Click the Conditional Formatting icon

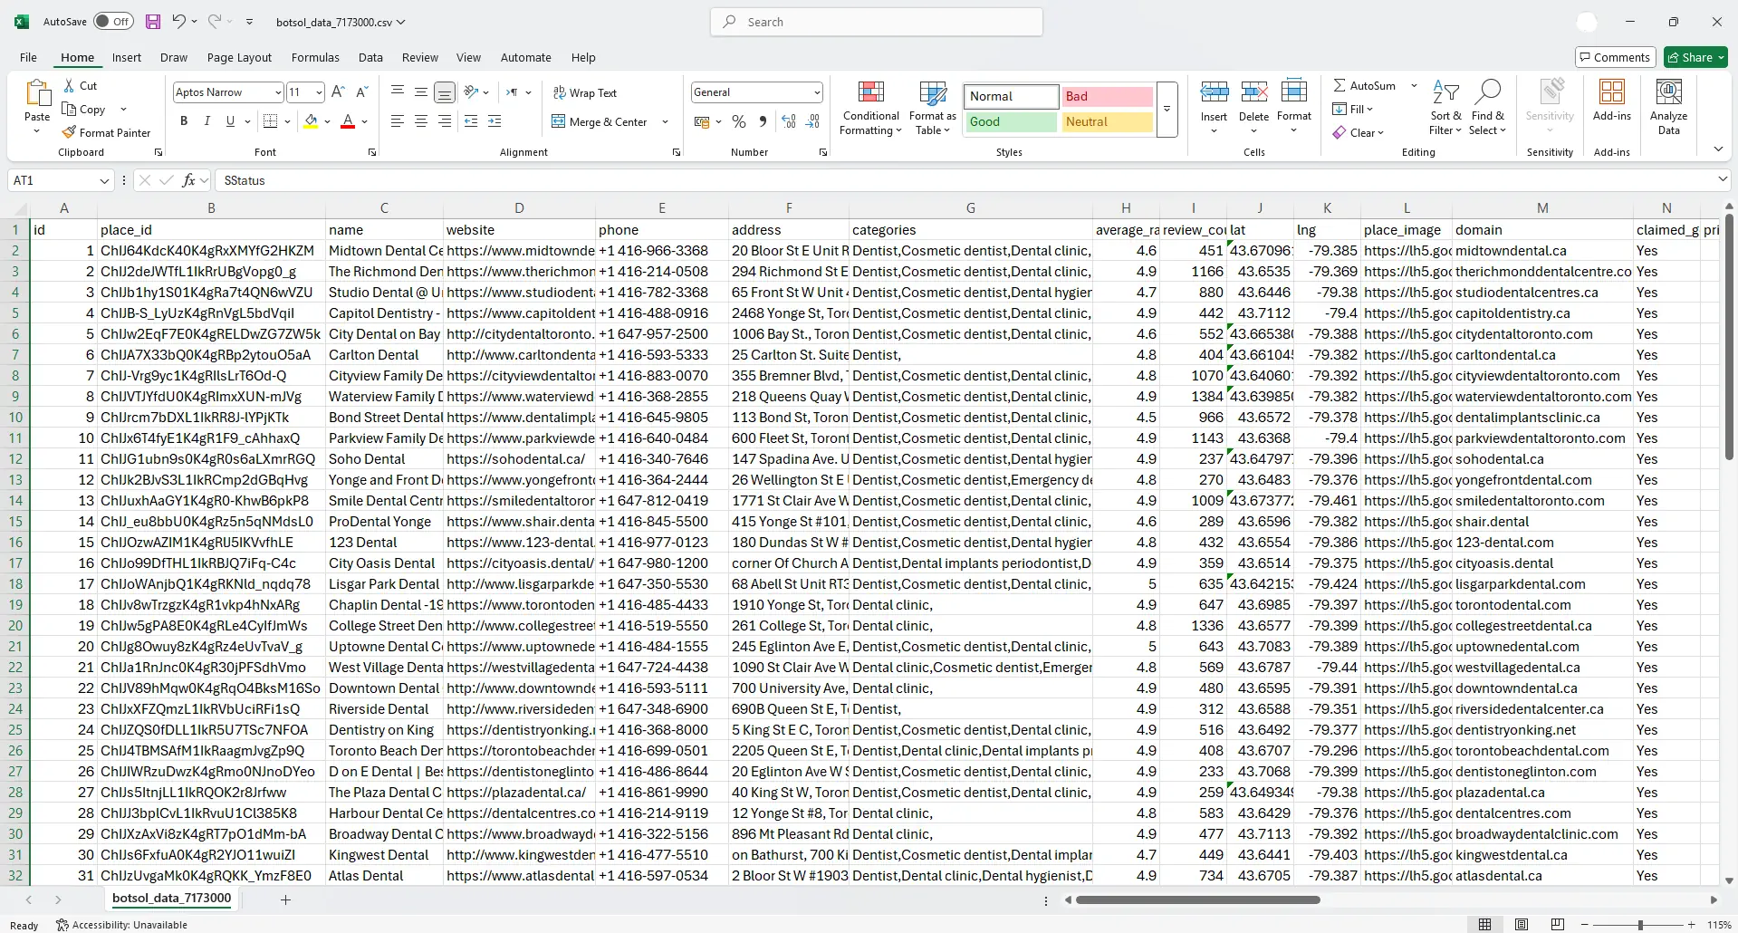pyautogui.click(x=870, y=93)
